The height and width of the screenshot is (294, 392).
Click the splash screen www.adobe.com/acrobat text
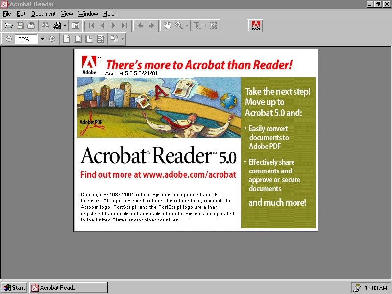(189, 175)
